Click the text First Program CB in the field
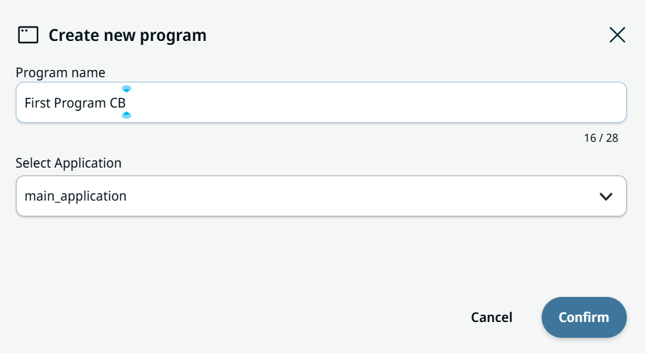The image size is (646, 353). (x=75, y=103)
